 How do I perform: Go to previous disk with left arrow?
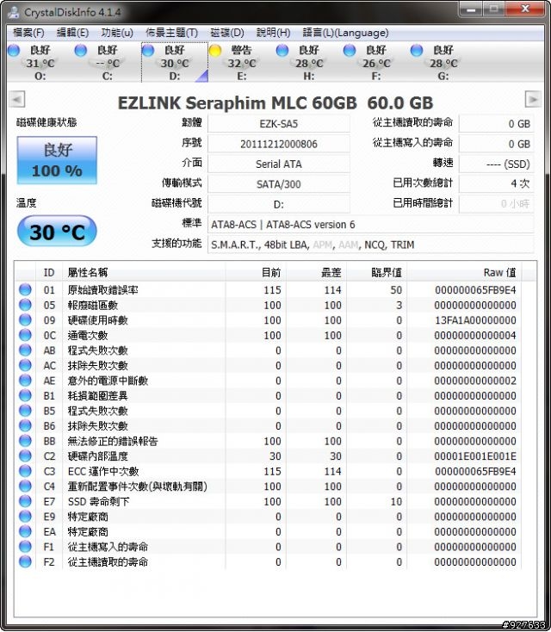click(16, 99)
